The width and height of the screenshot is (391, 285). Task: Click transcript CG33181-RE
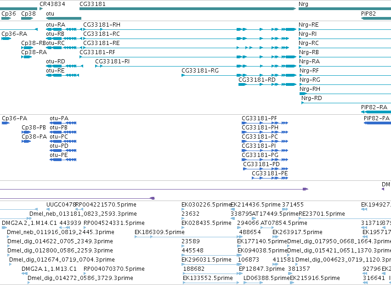186,48
